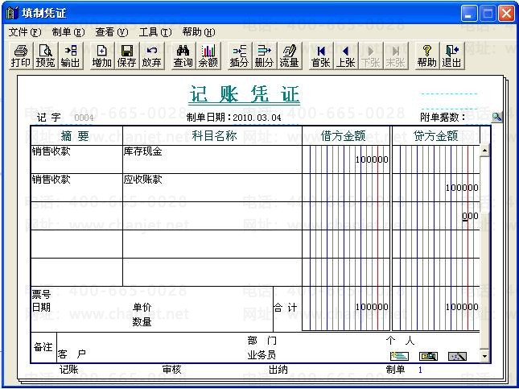
Task: Add a new voucher with 增加
Action: pyautogui.click(x=101, y=56)
